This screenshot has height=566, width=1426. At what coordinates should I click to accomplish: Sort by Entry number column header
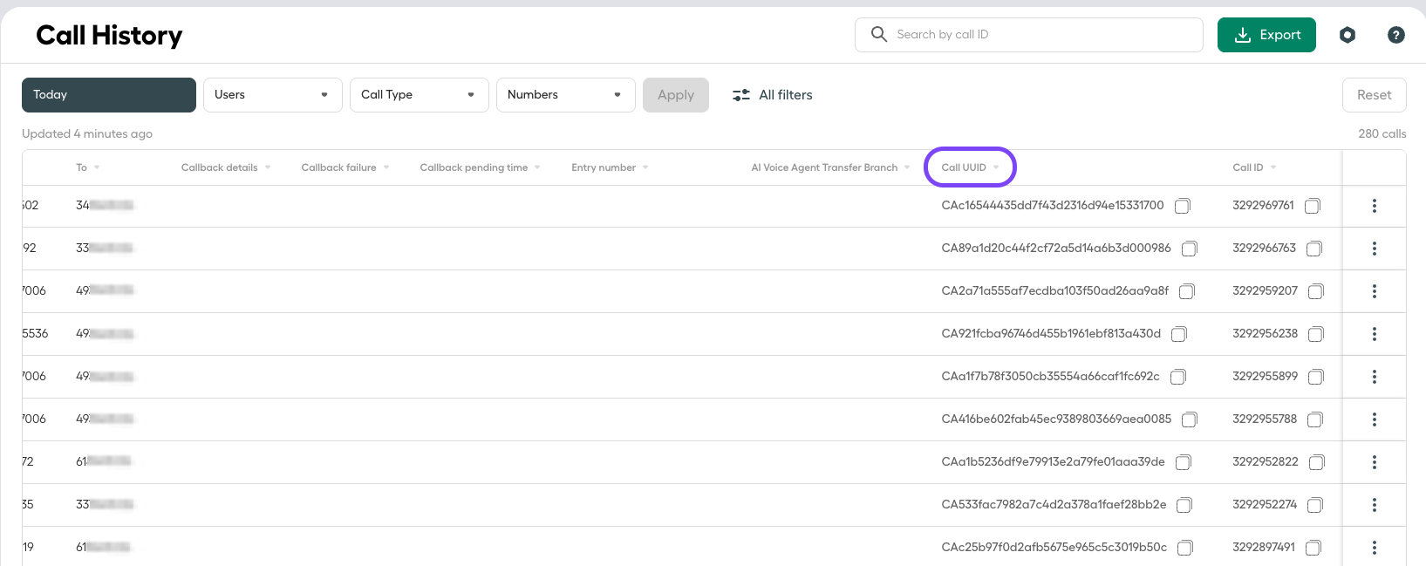click(x=610, y=167)
